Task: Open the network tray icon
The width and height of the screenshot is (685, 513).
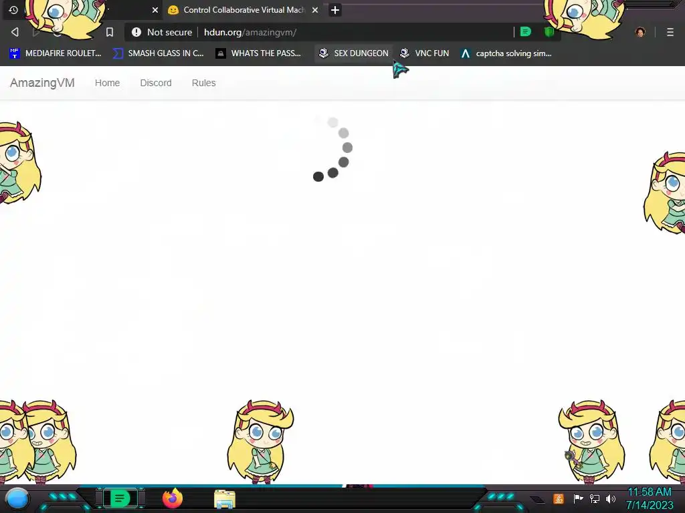Action: coord(595,498)
